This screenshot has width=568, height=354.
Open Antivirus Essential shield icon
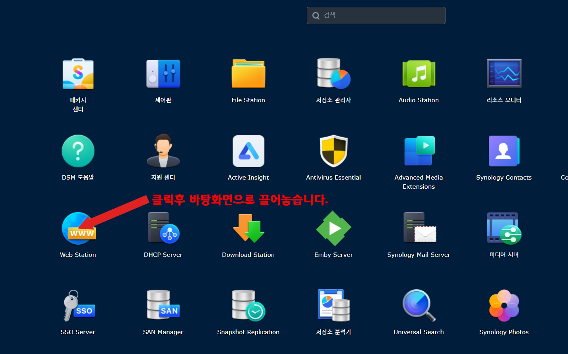pos(334,151)
